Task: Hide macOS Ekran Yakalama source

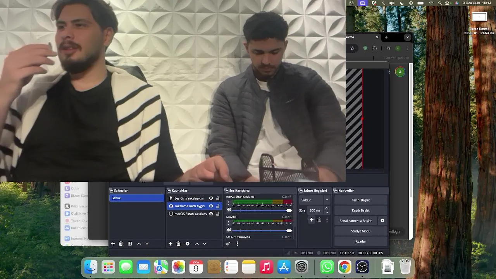Action: [211, 214]
